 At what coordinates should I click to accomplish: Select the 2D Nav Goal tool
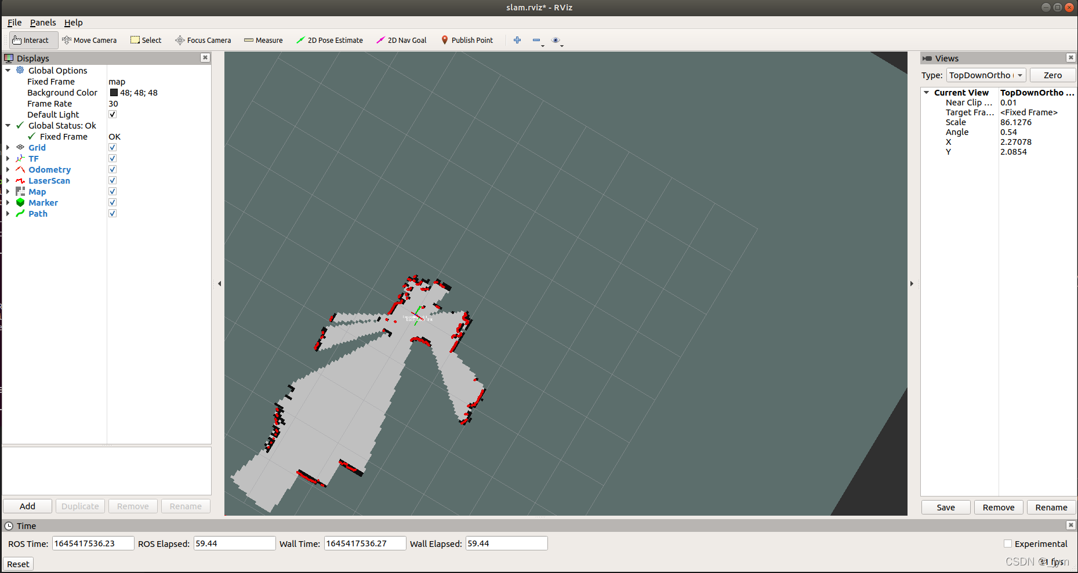[x=401, y=40]
